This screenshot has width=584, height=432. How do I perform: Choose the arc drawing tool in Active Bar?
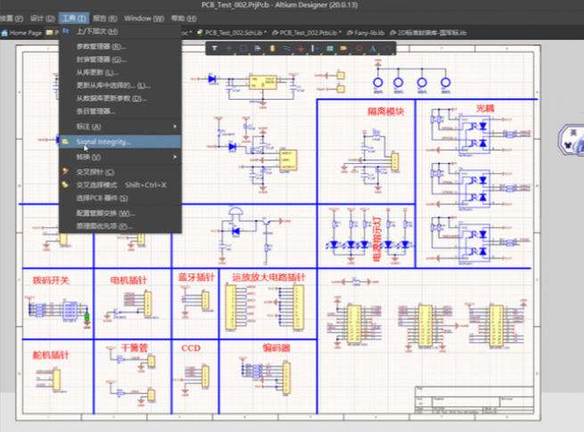point(387,48)
